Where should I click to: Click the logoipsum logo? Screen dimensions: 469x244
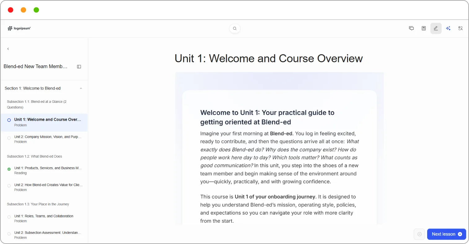19,28
